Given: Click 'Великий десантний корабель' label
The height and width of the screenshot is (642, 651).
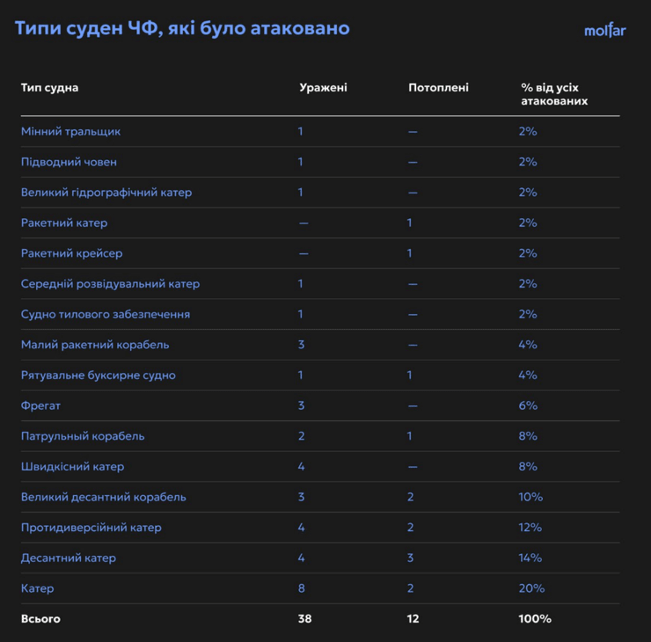Looking at the screenshot, I should (x=103, y=497).
